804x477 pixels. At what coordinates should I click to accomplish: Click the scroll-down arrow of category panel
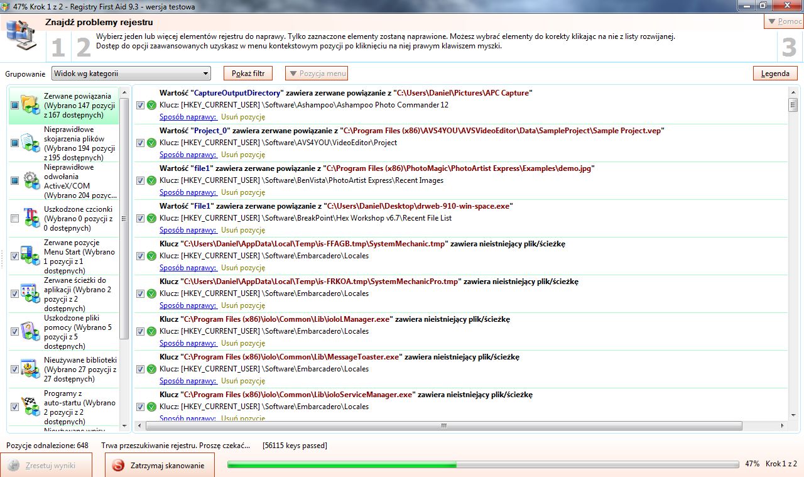(124, 427)
